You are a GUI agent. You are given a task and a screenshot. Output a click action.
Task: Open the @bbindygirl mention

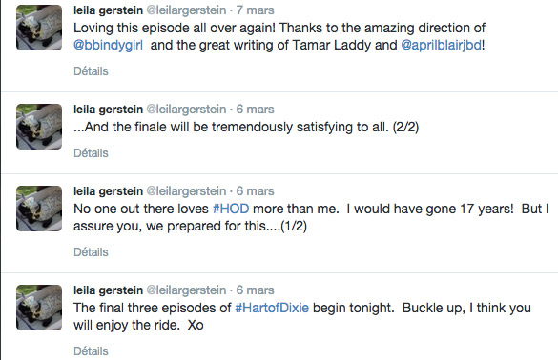coord(108,45)
